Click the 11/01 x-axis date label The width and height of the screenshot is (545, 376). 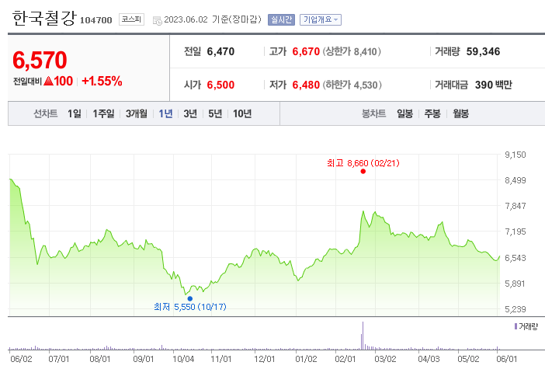point(220,359)
